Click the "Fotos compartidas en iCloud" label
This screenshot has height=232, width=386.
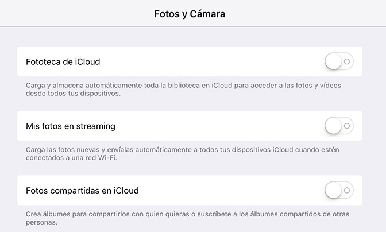82,190
